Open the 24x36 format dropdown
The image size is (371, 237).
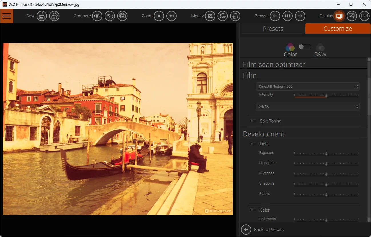click(x=308, y=107)
